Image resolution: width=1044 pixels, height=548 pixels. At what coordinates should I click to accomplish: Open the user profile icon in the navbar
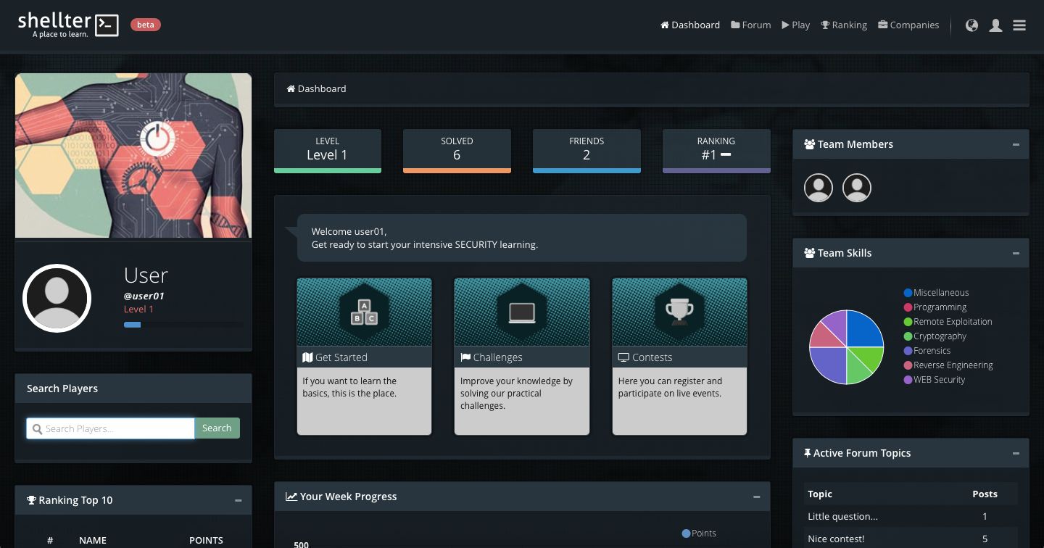click(x=995, y=25)
